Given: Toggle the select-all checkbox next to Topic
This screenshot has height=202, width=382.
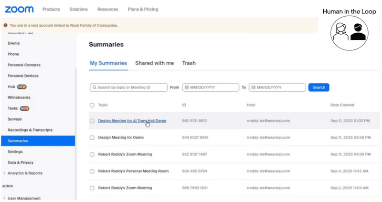Looking at the screenshot, I should tap(92, 105).
